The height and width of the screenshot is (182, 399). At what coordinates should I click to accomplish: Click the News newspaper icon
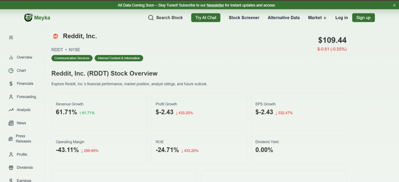tap(11, 123)
